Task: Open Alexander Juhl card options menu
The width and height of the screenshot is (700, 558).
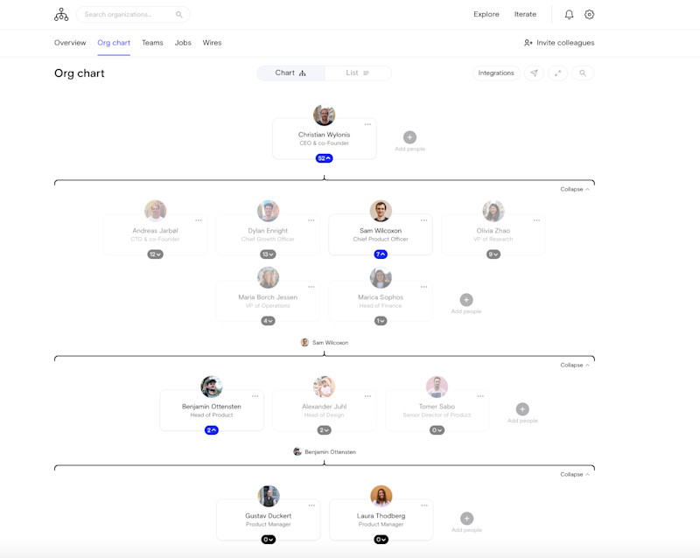Action: point(367,396)
